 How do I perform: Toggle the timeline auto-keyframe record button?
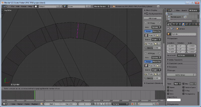coord(132,104)
